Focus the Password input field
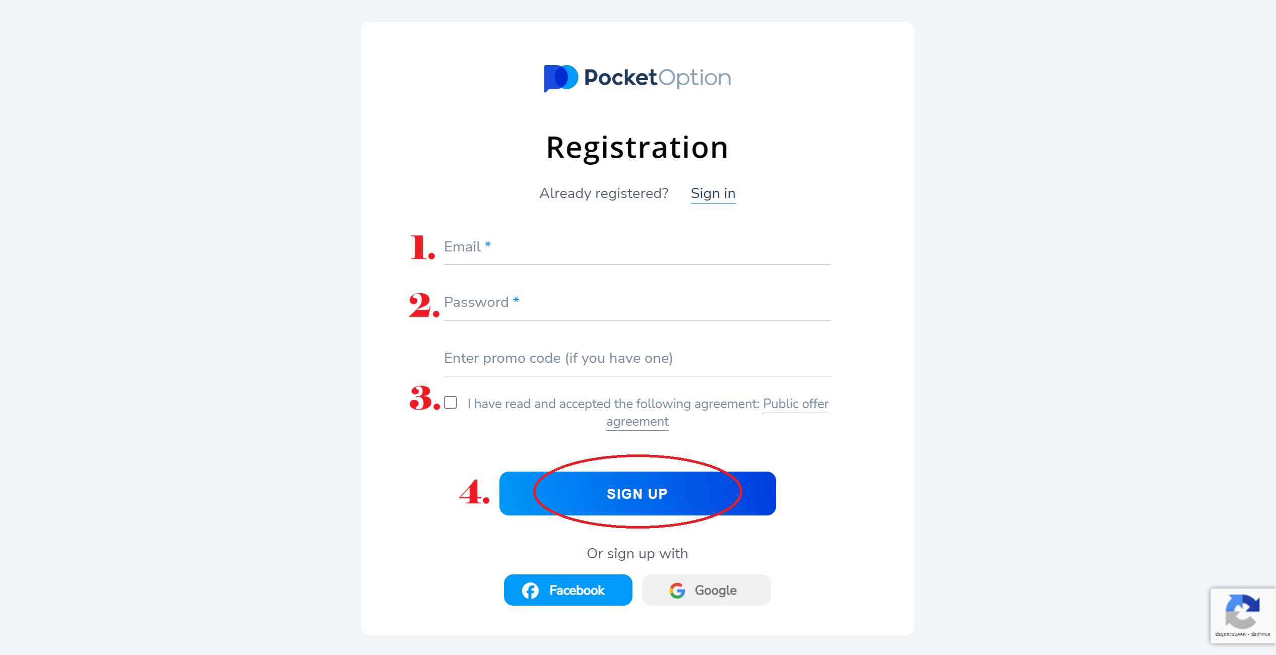 click(x=637, y=303)
